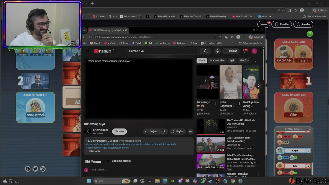Open front browser profile avatar
This screenshot has width=329, height=185.
(x=238, y=37)
